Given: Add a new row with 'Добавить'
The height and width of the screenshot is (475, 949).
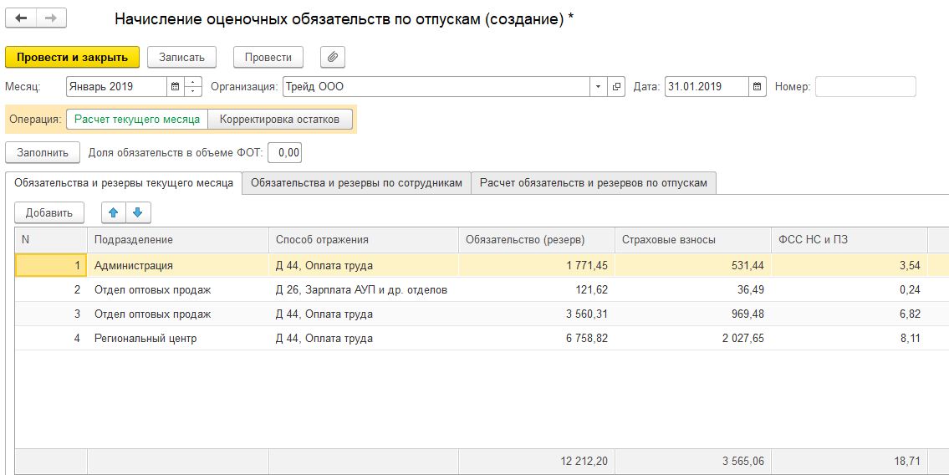Looking at the screenshot, I should coord(49,212).
